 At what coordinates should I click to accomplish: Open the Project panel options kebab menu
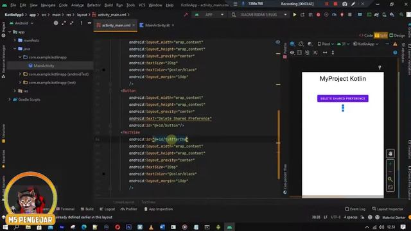[82, 23]
